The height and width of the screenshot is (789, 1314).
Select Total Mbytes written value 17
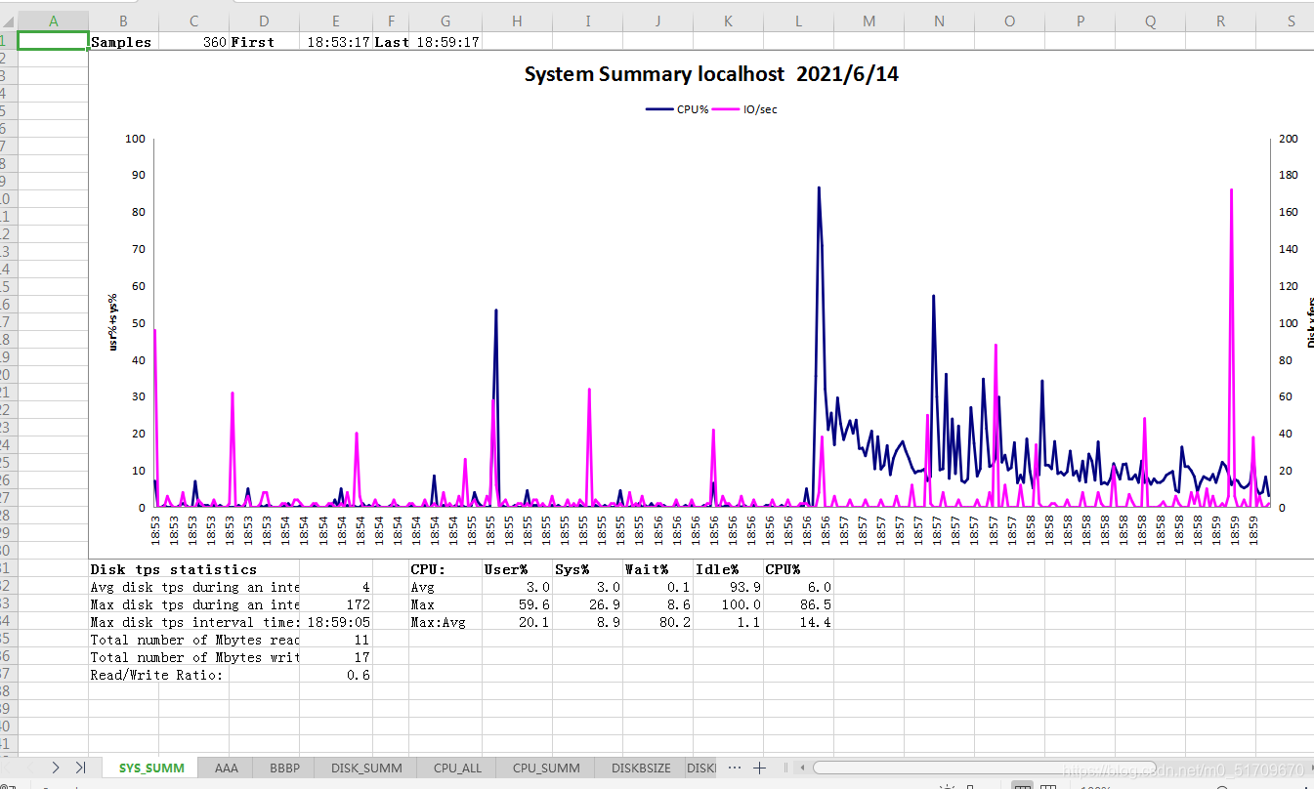click(336, 657)
